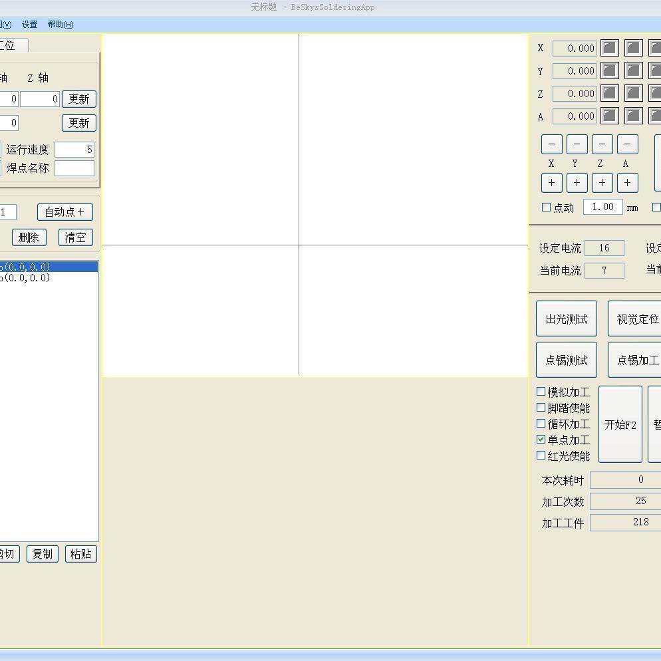
Task: Click 加工次数 value field showing 25
Action: click(x=626, y=501)
